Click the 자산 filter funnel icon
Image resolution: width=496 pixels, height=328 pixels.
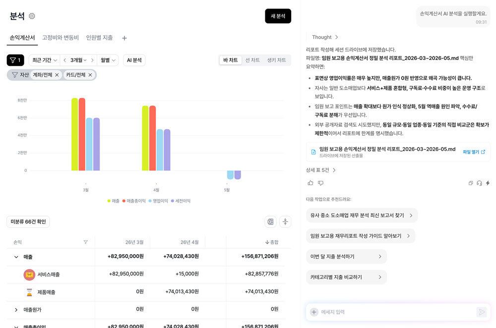15,75
